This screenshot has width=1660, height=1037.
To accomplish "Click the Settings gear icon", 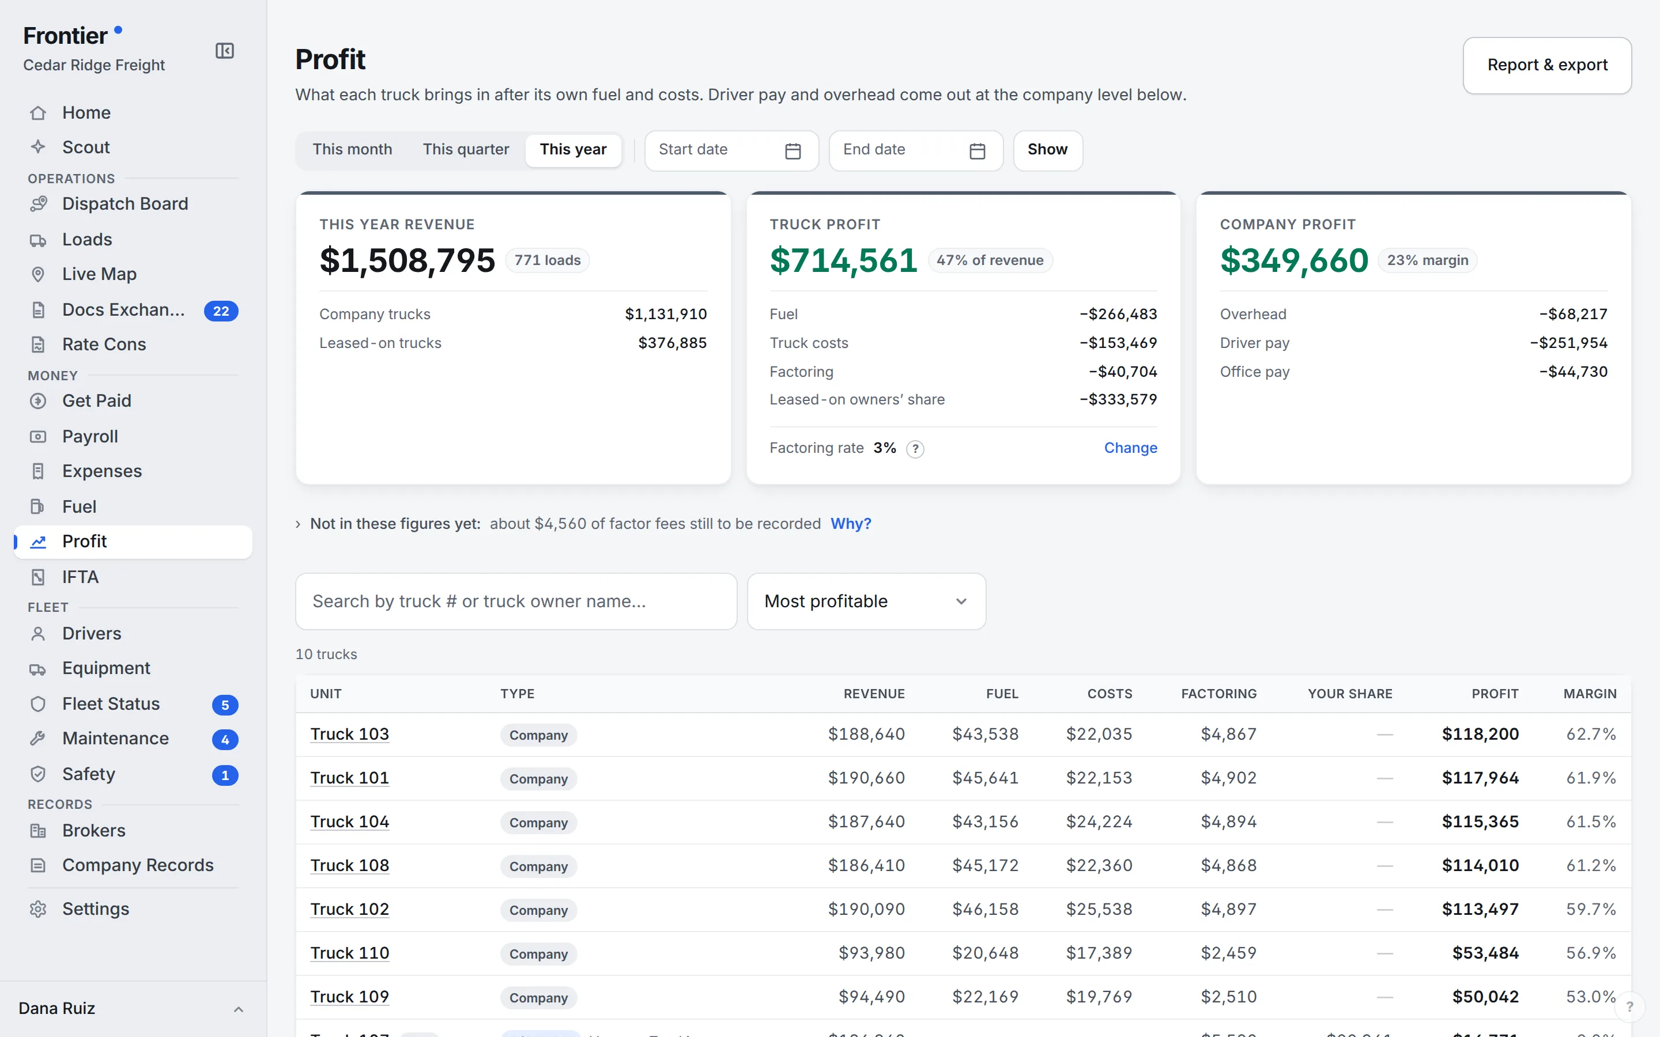I will (39, 910).
